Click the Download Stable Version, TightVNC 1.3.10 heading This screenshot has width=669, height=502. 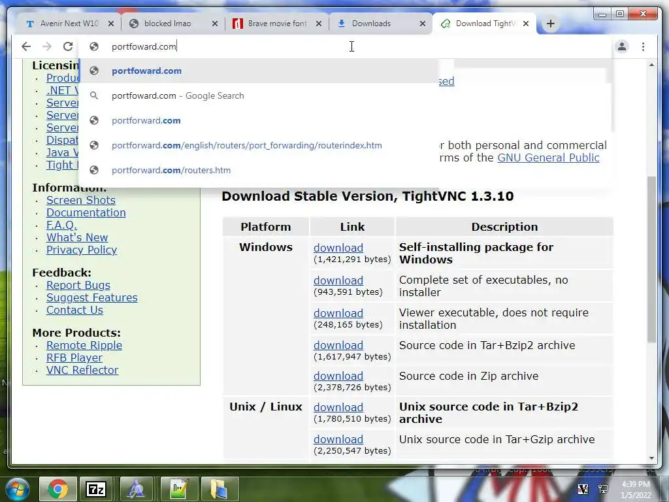click(x=368, y=196)
